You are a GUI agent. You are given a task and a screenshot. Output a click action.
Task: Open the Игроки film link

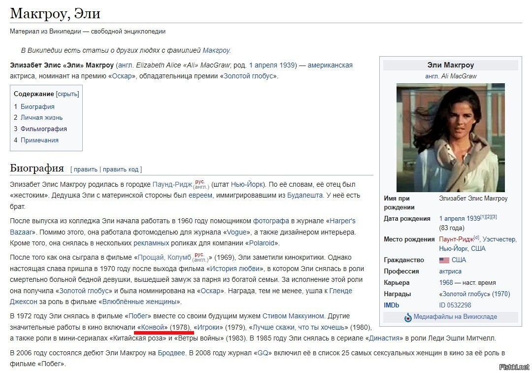(208, 328)
